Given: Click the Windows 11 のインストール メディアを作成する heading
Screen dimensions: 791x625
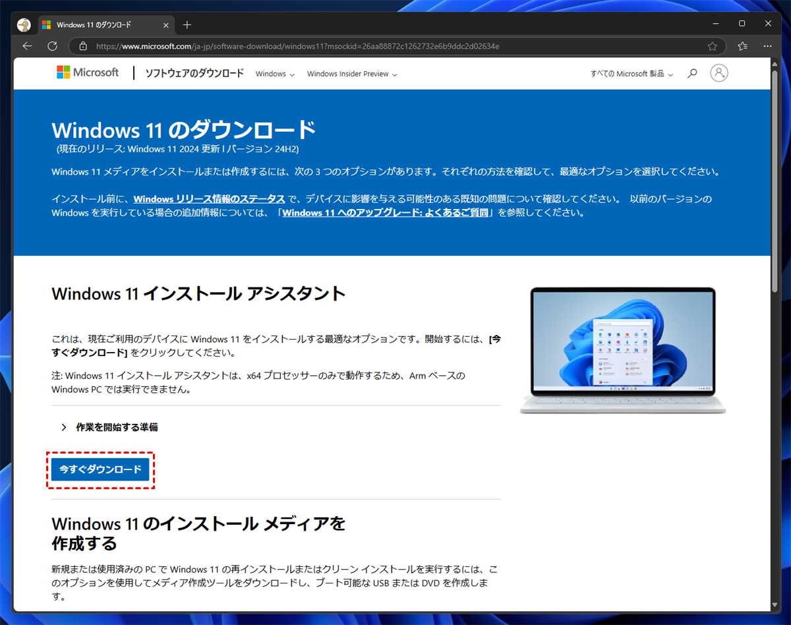Looking at the screenshot, I should pos(198,533).
